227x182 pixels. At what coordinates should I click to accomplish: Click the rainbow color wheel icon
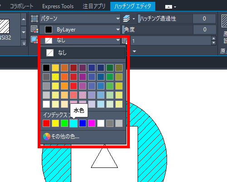point(47,136)
